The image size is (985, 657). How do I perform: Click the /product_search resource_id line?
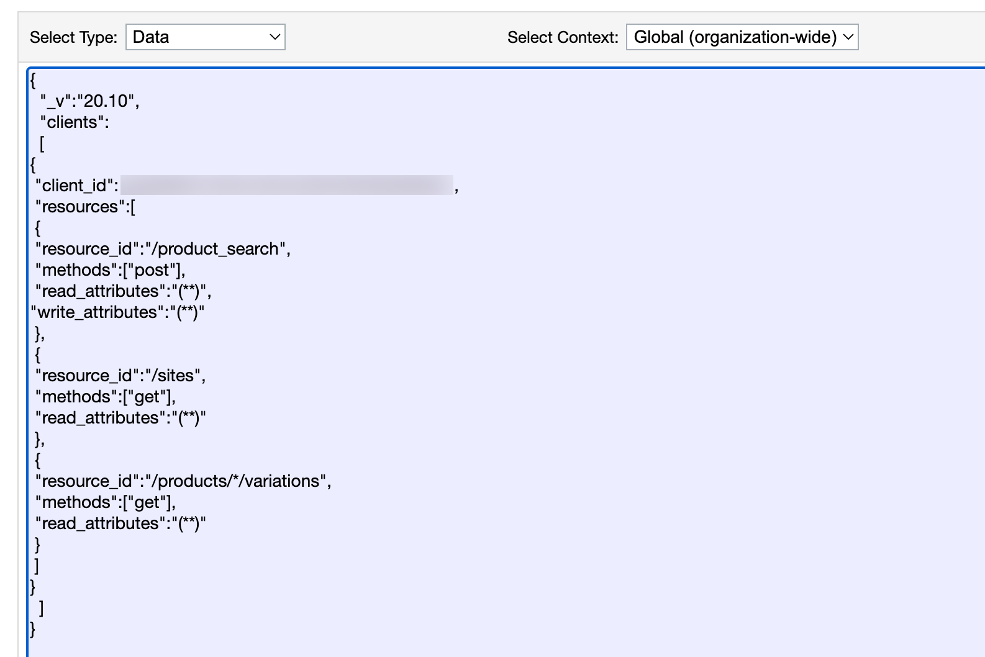coord(163,249)
